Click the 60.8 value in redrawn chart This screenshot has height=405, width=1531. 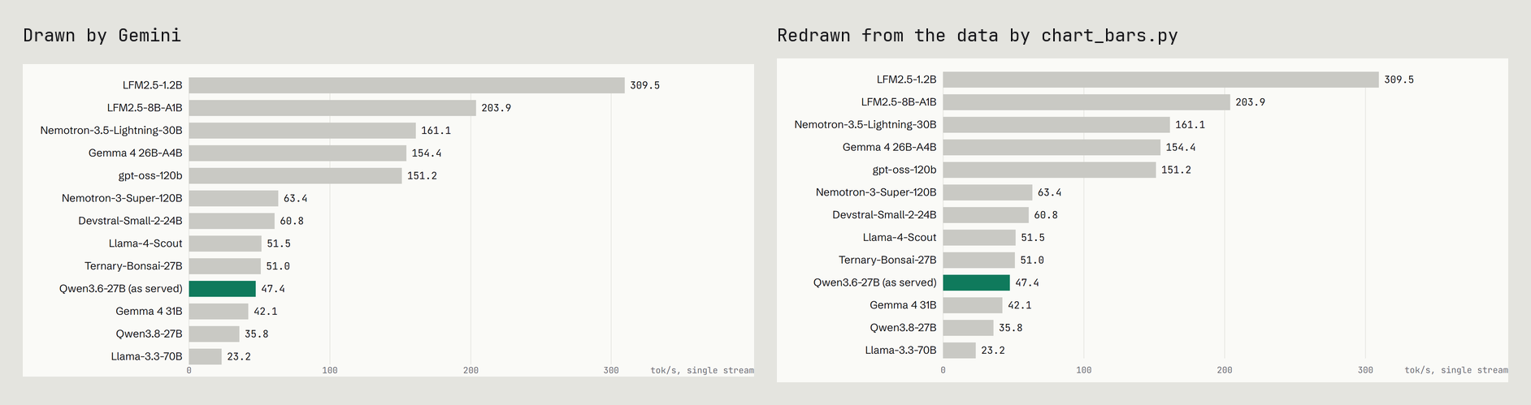1046,215
